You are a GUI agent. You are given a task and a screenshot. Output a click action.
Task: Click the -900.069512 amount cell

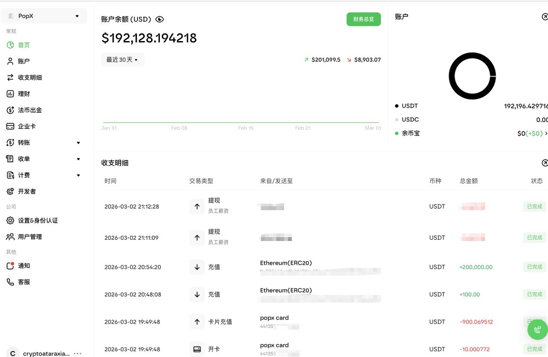(x=476, y=322)
